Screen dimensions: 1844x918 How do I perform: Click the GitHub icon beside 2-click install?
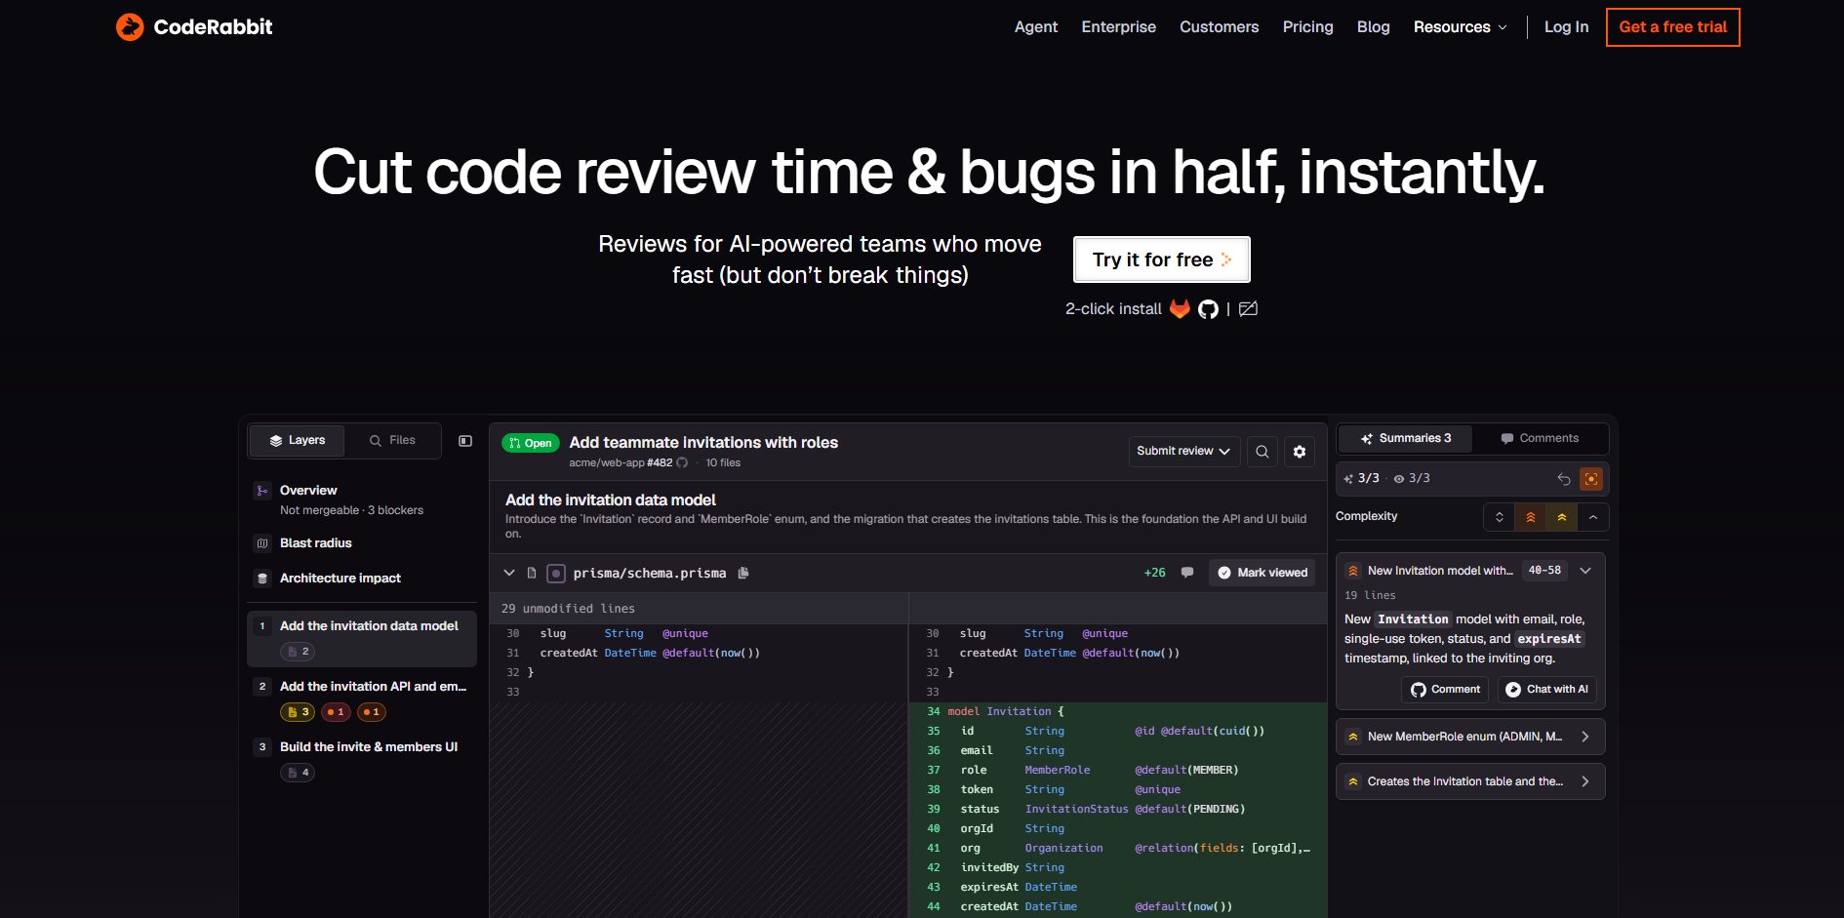pos(1208,309)
